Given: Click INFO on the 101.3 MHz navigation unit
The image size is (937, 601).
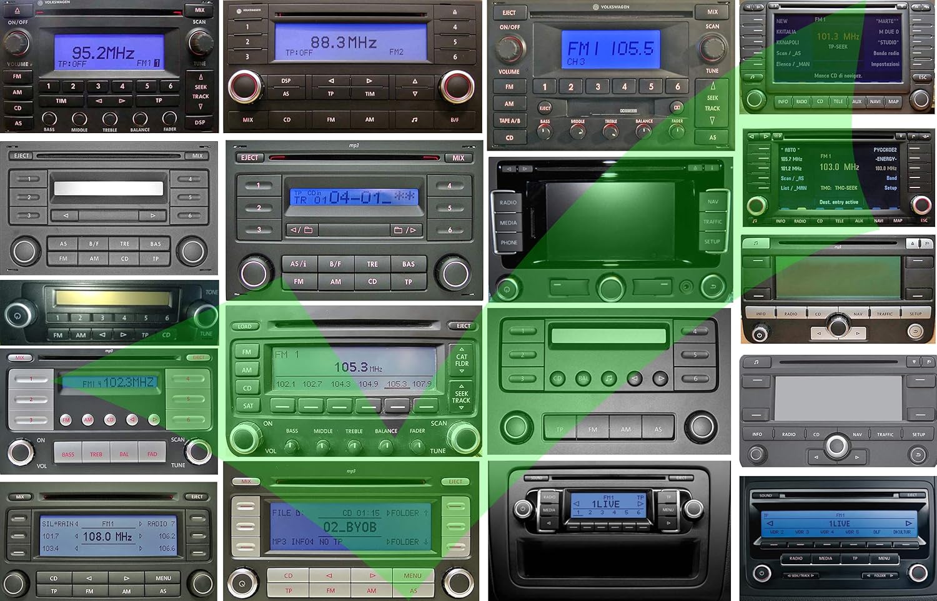Looking at the screenshot, I should pyautogui.click(x=783, y=101).
